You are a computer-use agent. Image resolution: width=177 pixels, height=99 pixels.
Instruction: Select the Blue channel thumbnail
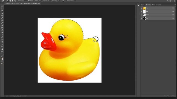(x=144, y=18)
